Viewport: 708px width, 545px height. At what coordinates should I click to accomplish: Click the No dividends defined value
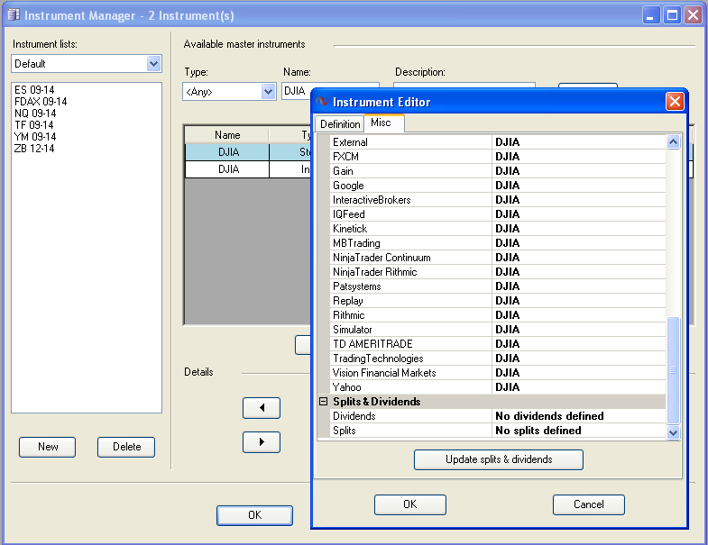click(x=549, y=416)
